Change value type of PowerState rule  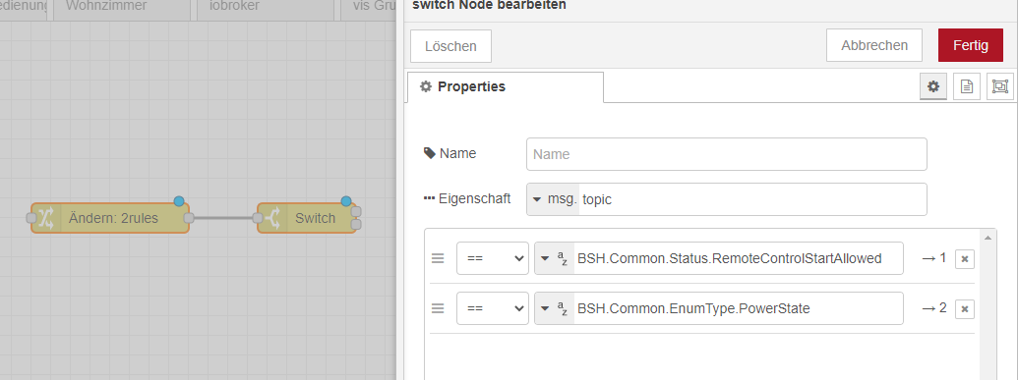click(x=555, y=308)
